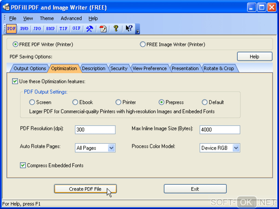Select the JPG format toolbar icon
279x209 pixels.
(37, 29)
